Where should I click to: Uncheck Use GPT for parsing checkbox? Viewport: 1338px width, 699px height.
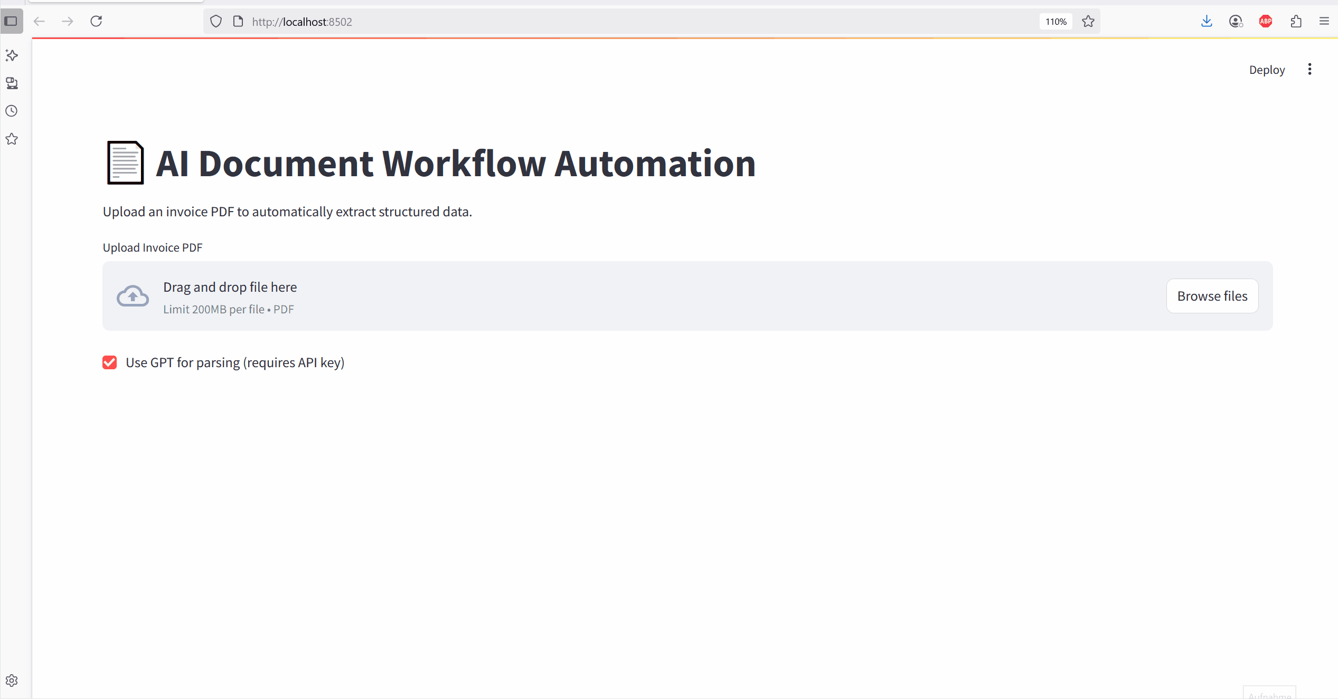click(x=110, y=362)
